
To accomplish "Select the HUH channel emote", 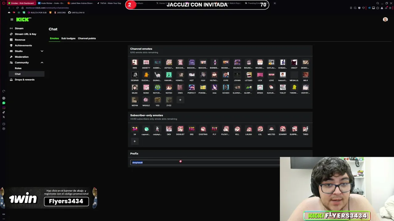I will (203, 77).
